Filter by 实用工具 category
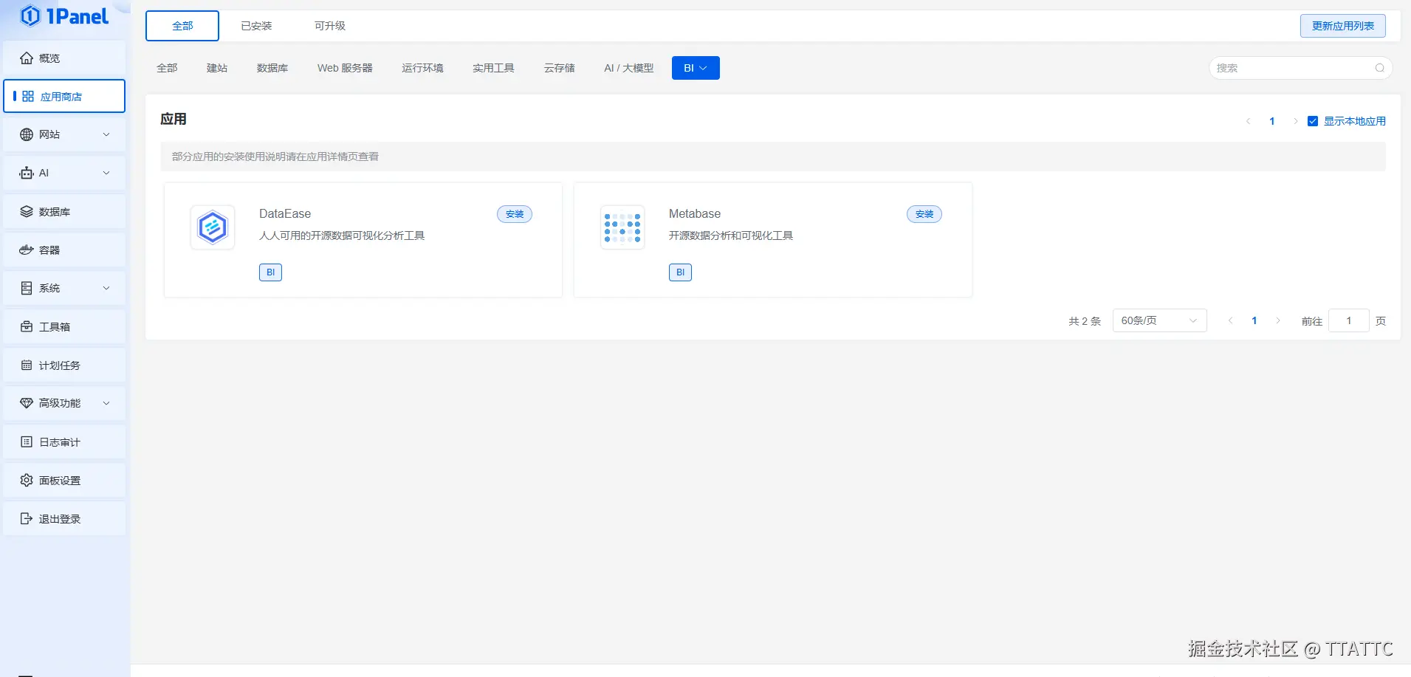 point(493,68)
